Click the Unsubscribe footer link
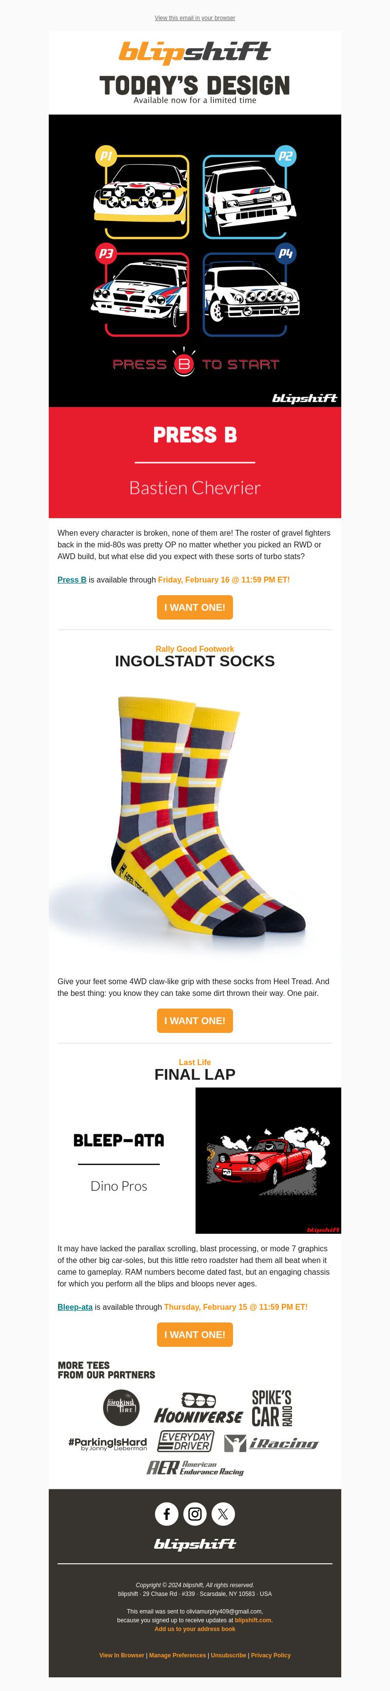Image resolution: width=390 pixels, height=1691 pixels. click(229, 1655)
